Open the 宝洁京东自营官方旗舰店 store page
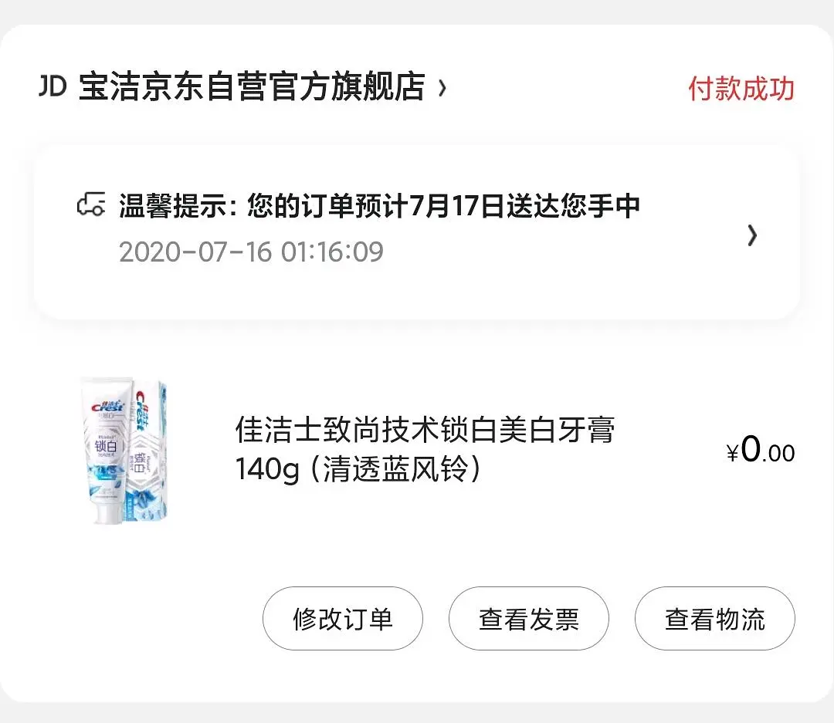Screen dimensions: 834x723 pyautogui.click(x=252, y=87)
